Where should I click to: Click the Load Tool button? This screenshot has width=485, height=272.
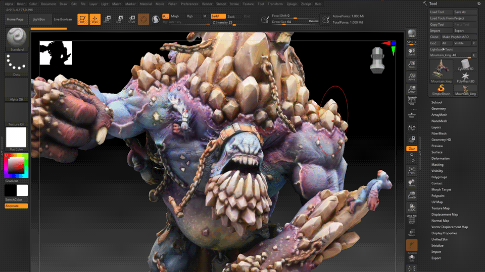441,12
